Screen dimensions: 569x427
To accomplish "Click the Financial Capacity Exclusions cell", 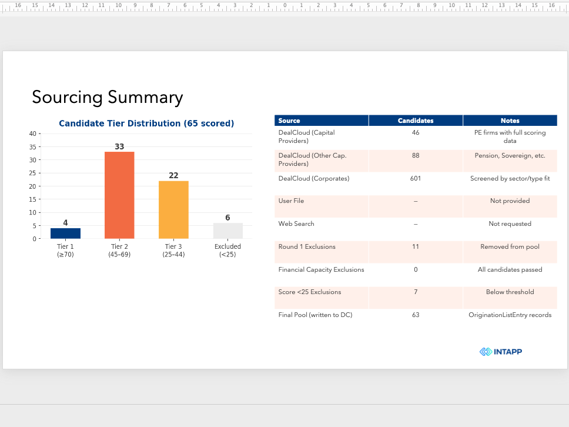I will coord(322,275).
